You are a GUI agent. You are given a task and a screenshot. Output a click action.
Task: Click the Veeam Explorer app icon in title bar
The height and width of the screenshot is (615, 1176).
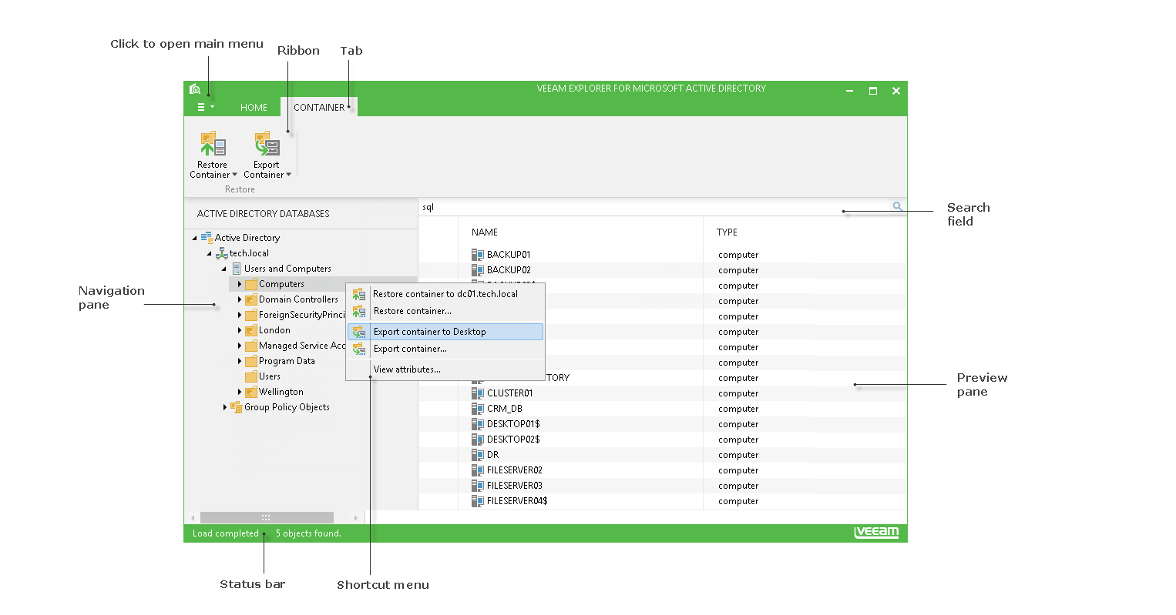(195, 89)
